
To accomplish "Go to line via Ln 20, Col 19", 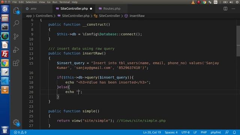I will pyautogui.click(x=152, y=132).
